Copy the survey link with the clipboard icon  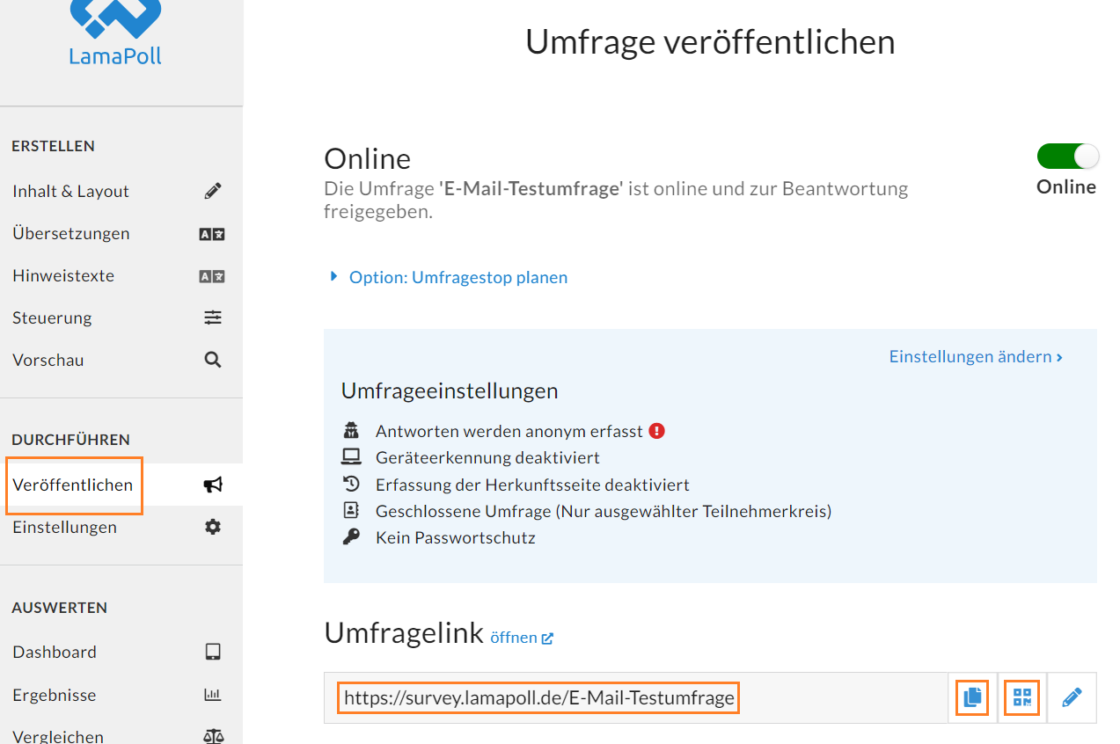click(972, 698)
